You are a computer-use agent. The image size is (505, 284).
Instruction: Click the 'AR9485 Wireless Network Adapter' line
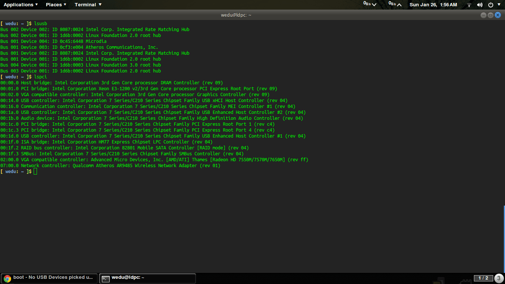click(x=110, y=166)
